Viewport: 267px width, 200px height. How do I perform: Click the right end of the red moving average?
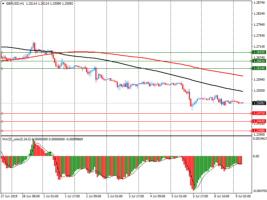click(x=242, y=76)
